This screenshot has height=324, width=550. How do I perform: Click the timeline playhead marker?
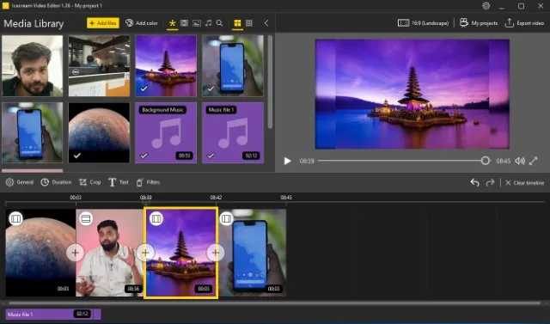[x=146, y=202]
